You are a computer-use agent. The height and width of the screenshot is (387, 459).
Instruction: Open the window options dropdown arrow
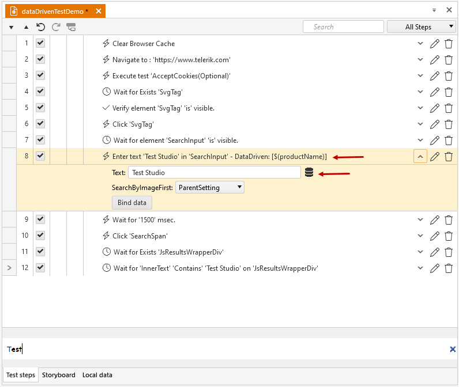[434, 10]
